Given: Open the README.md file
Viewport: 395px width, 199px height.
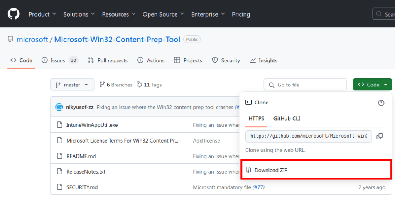Looking at the screenshot, I should [81, 156].
